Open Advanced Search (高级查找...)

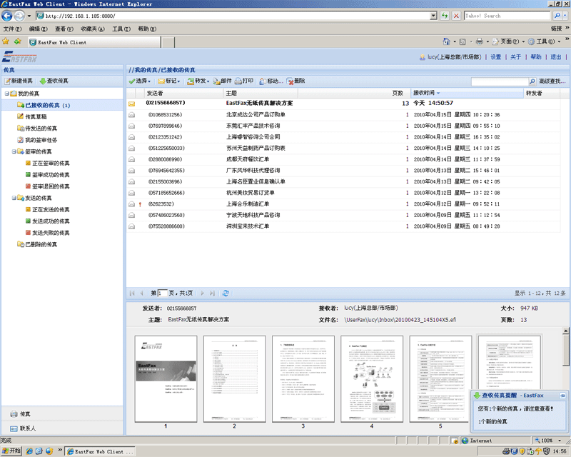(552, 81)
